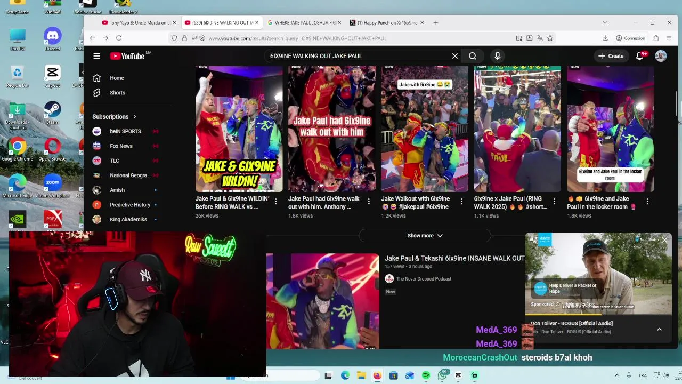Open the Insane Walk Out video thumbnail

323,301
